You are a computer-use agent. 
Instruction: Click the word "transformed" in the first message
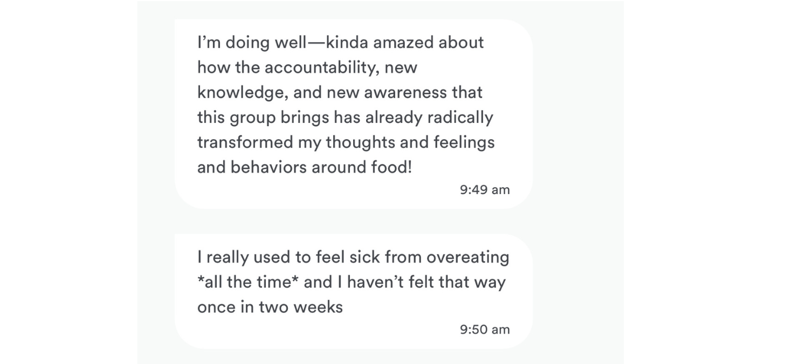coord(245,142)
